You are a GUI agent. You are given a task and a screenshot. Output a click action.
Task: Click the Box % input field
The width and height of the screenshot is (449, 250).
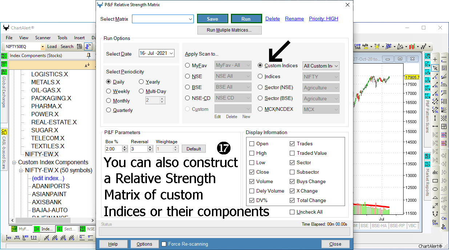click(x=114, y=149)
